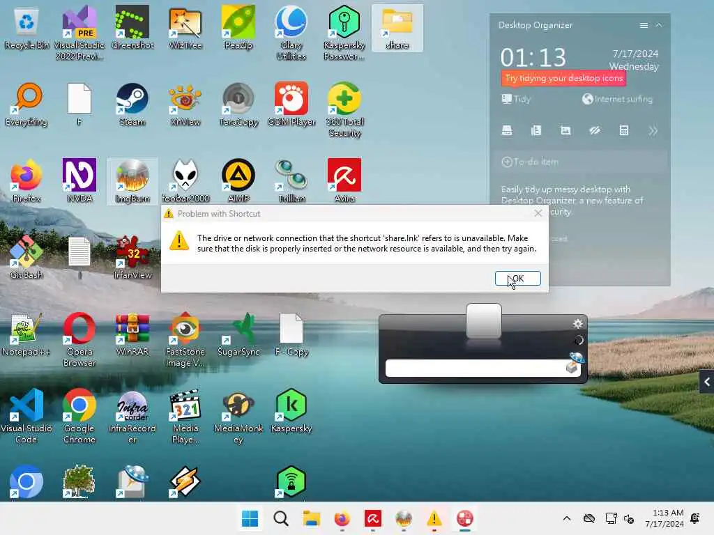Open the Desktop Organizer hamburger menu
Image resolution: width=714 pixels, height=535 pixels.
coord(644,26)
